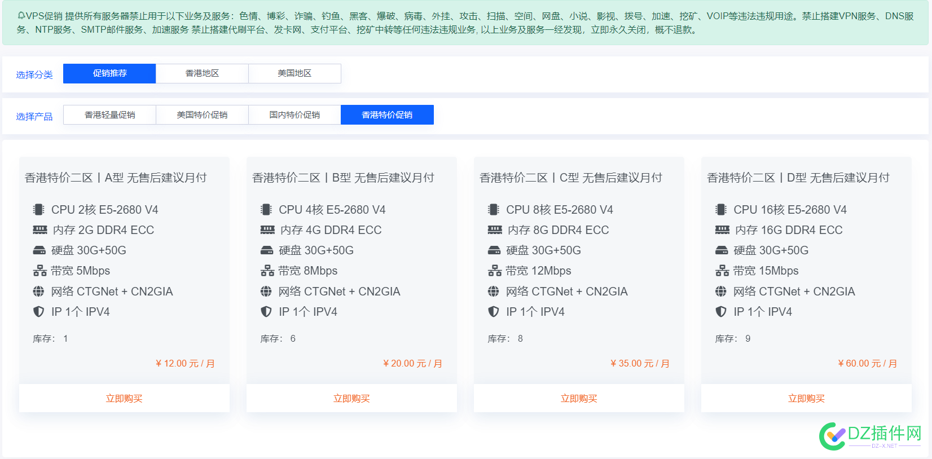Click shield IP icon in B型 card

266,312
